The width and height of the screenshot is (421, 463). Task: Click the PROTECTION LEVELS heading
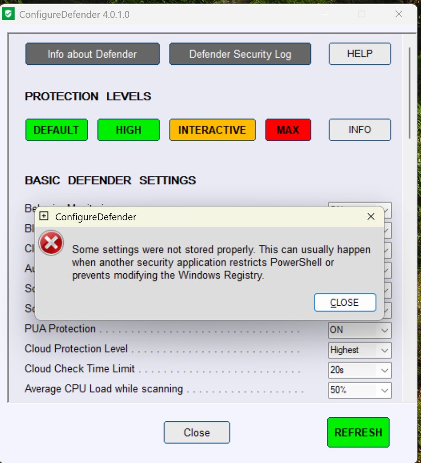click(x=88, y=96)
